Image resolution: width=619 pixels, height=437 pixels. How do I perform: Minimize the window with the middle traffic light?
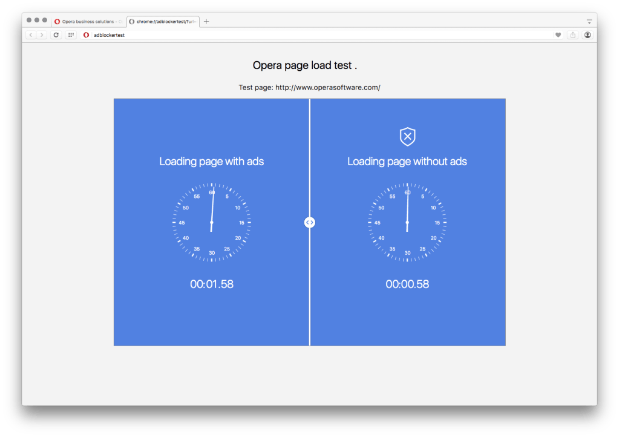(x=37, y=20)
